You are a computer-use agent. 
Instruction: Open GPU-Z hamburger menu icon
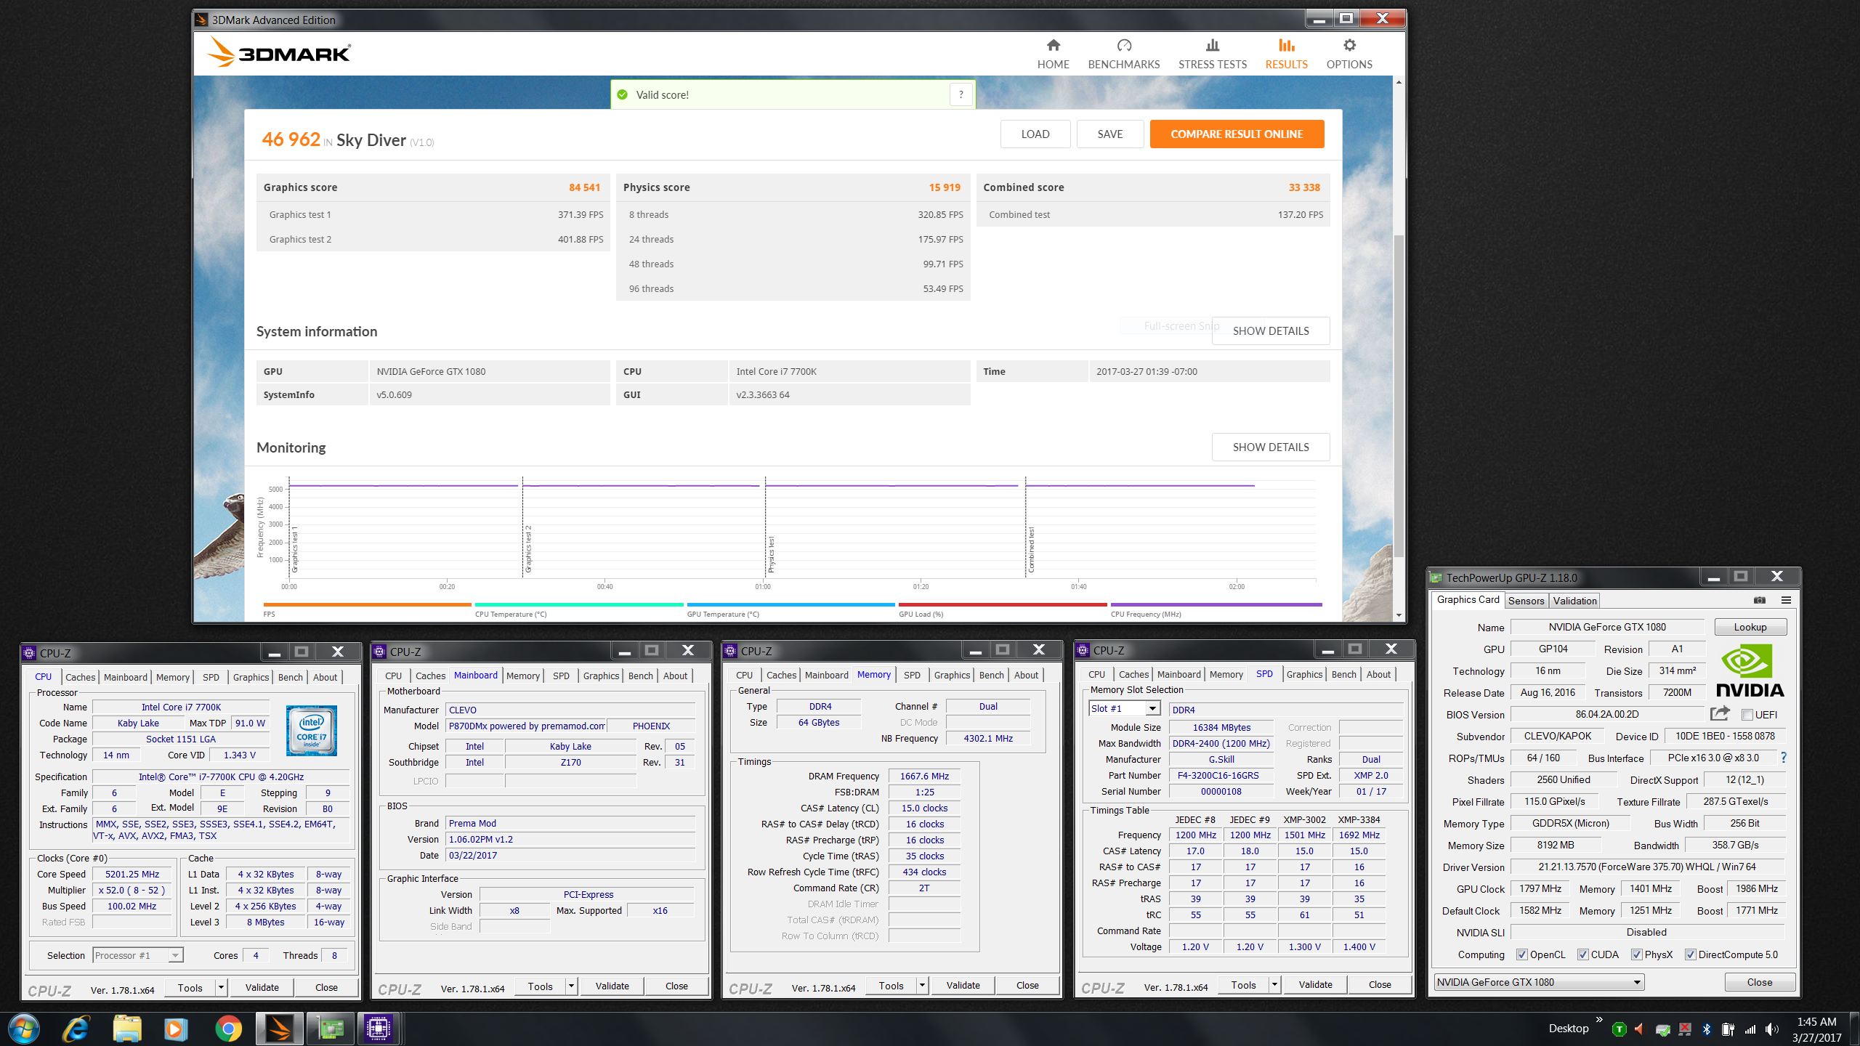coord(1786,600)
